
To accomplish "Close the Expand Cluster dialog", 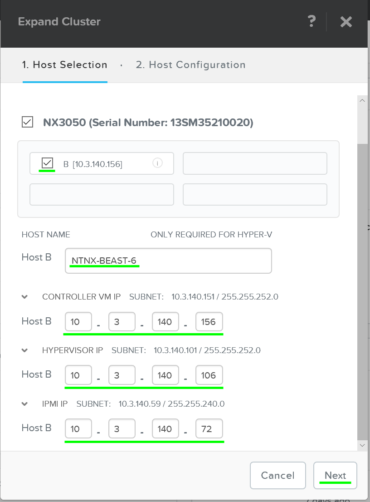I will 346,21.
